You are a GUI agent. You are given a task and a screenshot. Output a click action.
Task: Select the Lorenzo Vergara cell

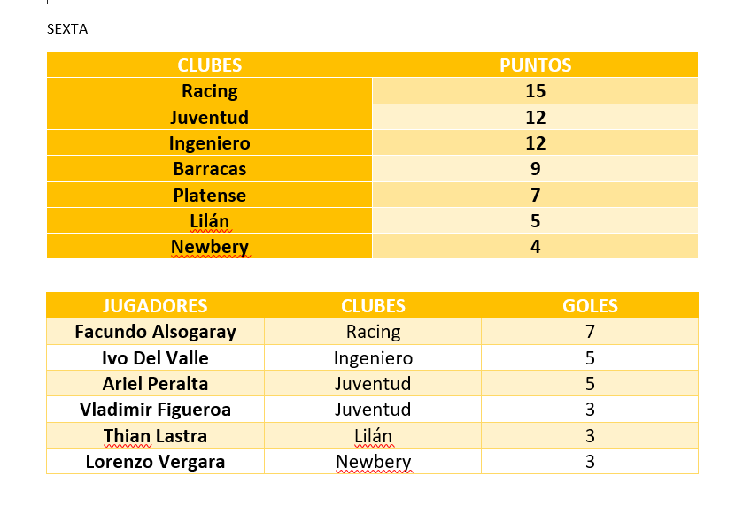coord(155,462)
